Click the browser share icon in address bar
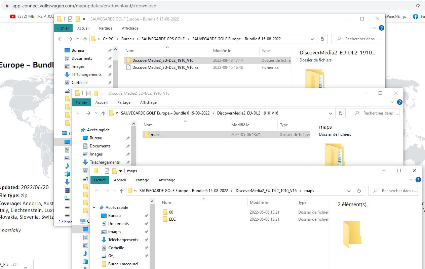This screenshot has height=269, width=425. 417,6
